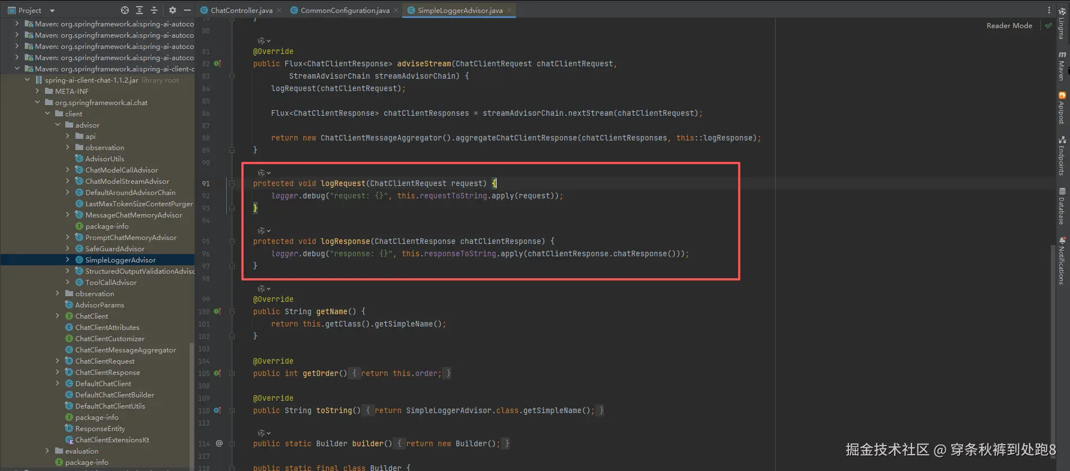The width and height of the screenshot is (1070, 471).
Task: Select SimpleLoggerAdvisor in the project tree
Action: (x=120, y=260)
